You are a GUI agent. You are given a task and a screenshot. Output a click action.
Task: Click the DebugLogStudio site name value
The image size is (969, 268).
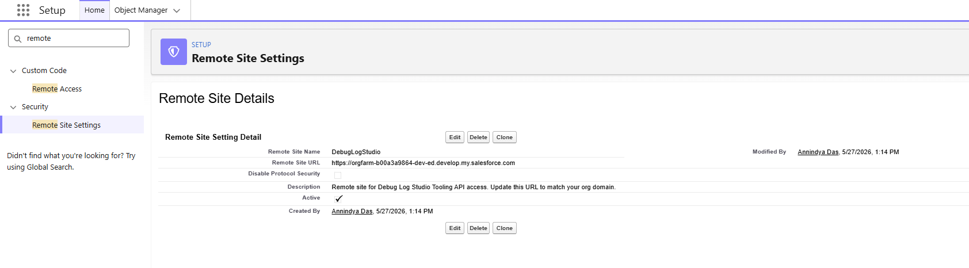click(356, 152)
